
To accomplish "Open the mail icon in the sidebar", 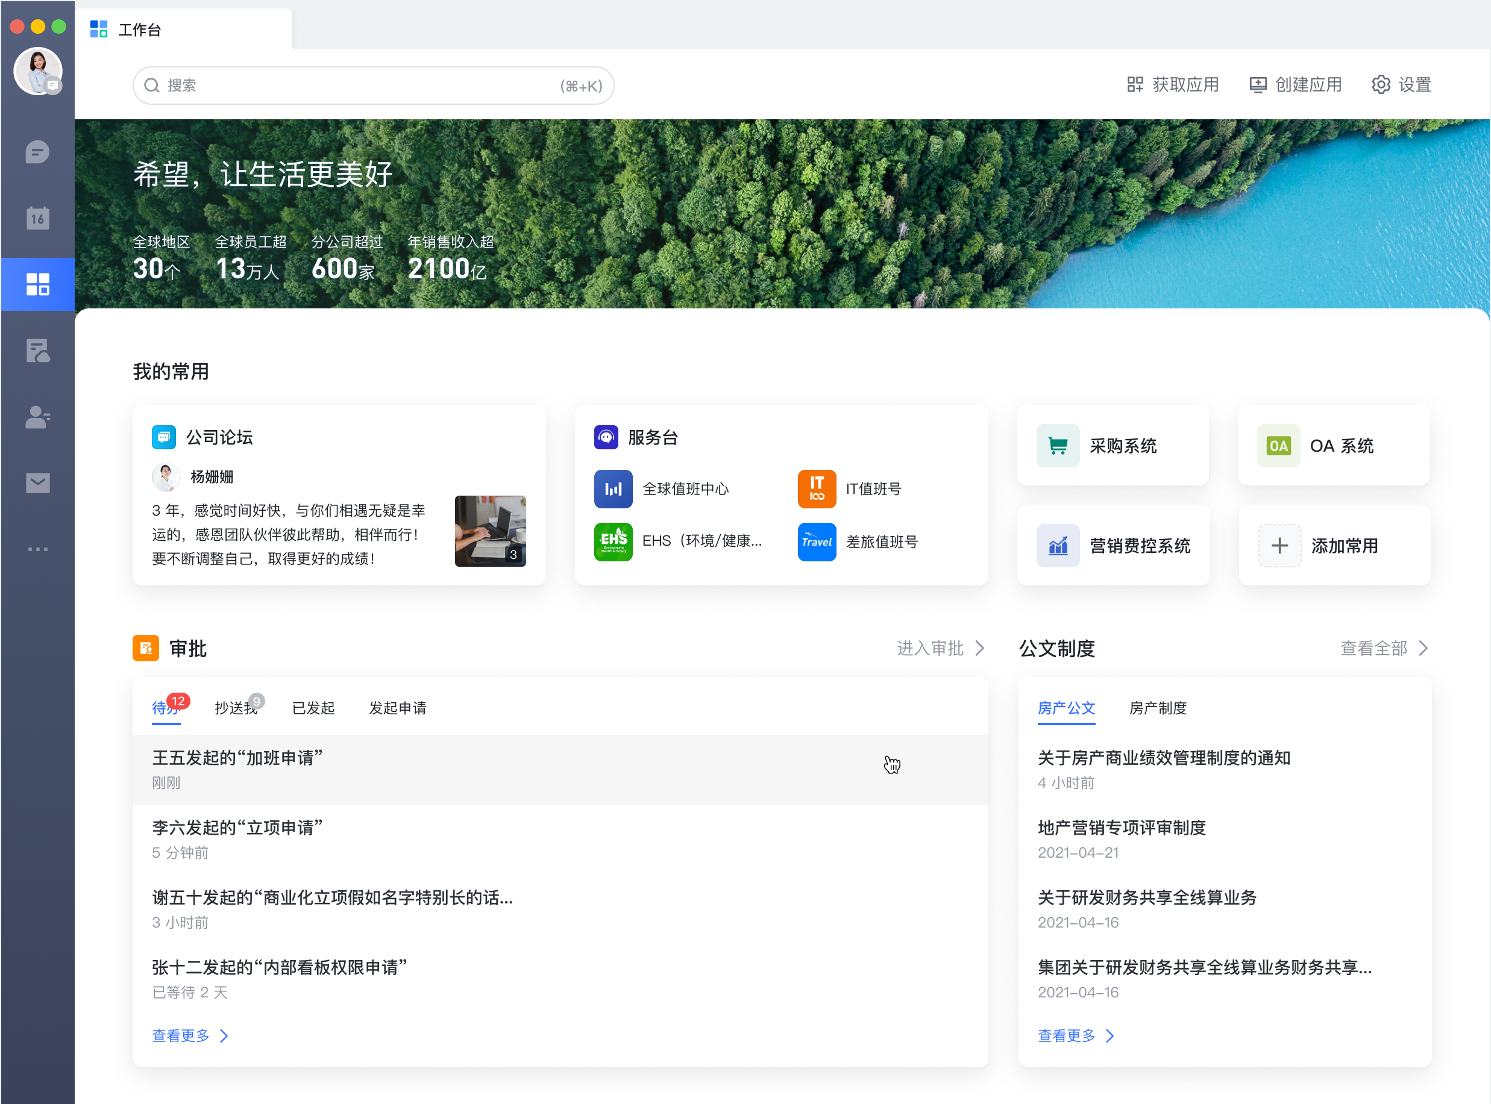I will tap(38, 483).
